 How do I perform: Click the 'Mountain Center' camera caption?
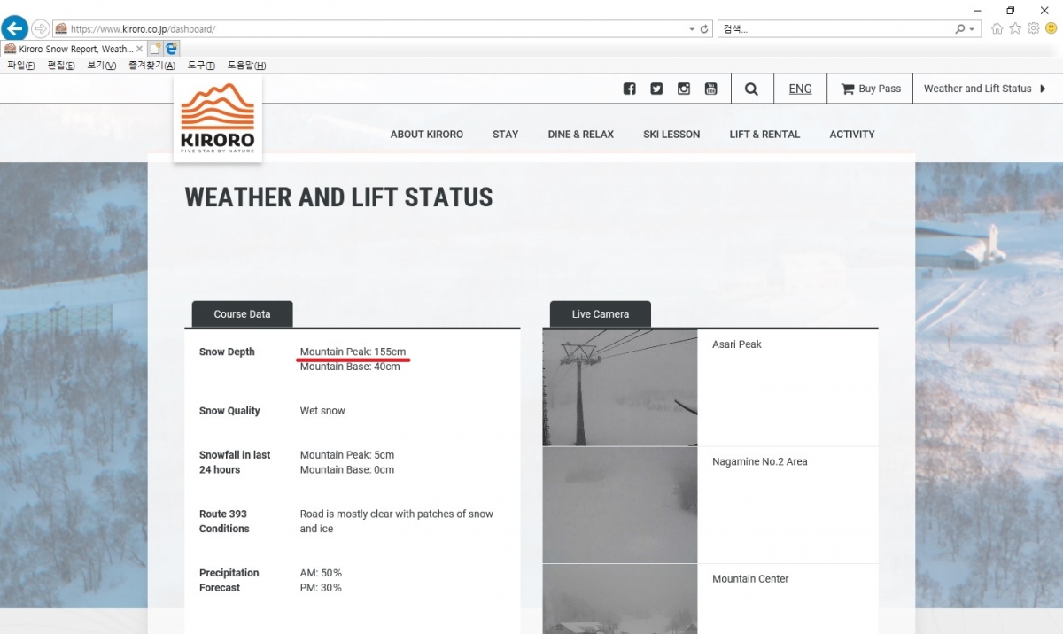pos(750,579)
